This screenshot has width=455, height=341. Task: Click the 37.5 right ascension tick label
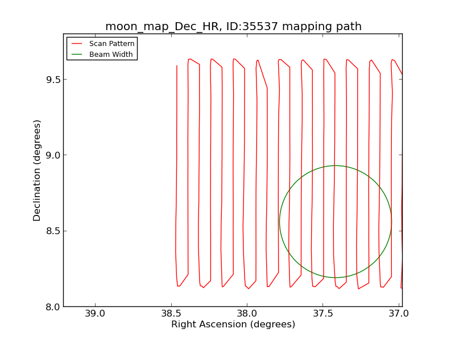point(323,314)
